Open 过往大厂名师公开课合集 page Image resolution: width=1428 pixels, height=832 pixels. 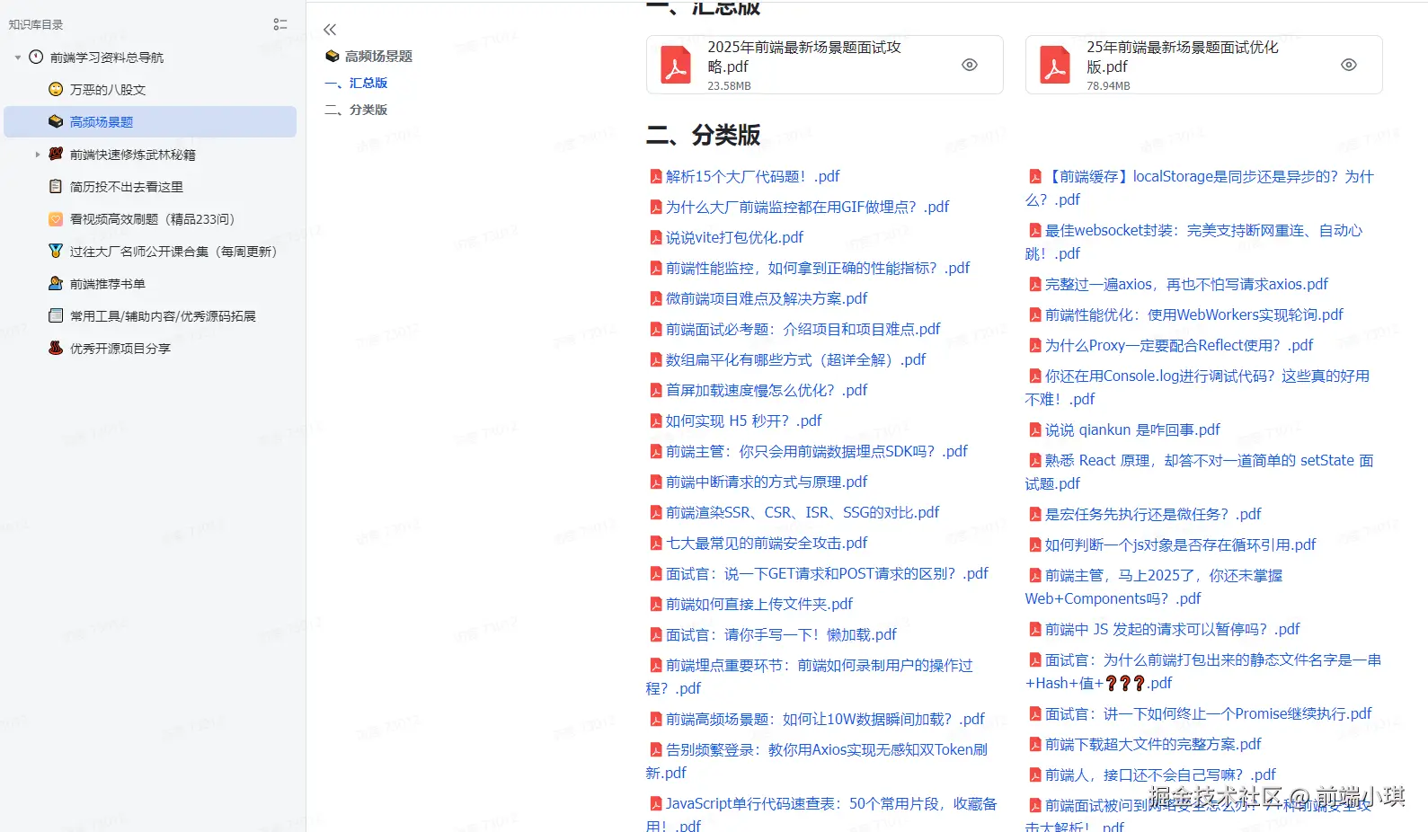tap(175, 252)
